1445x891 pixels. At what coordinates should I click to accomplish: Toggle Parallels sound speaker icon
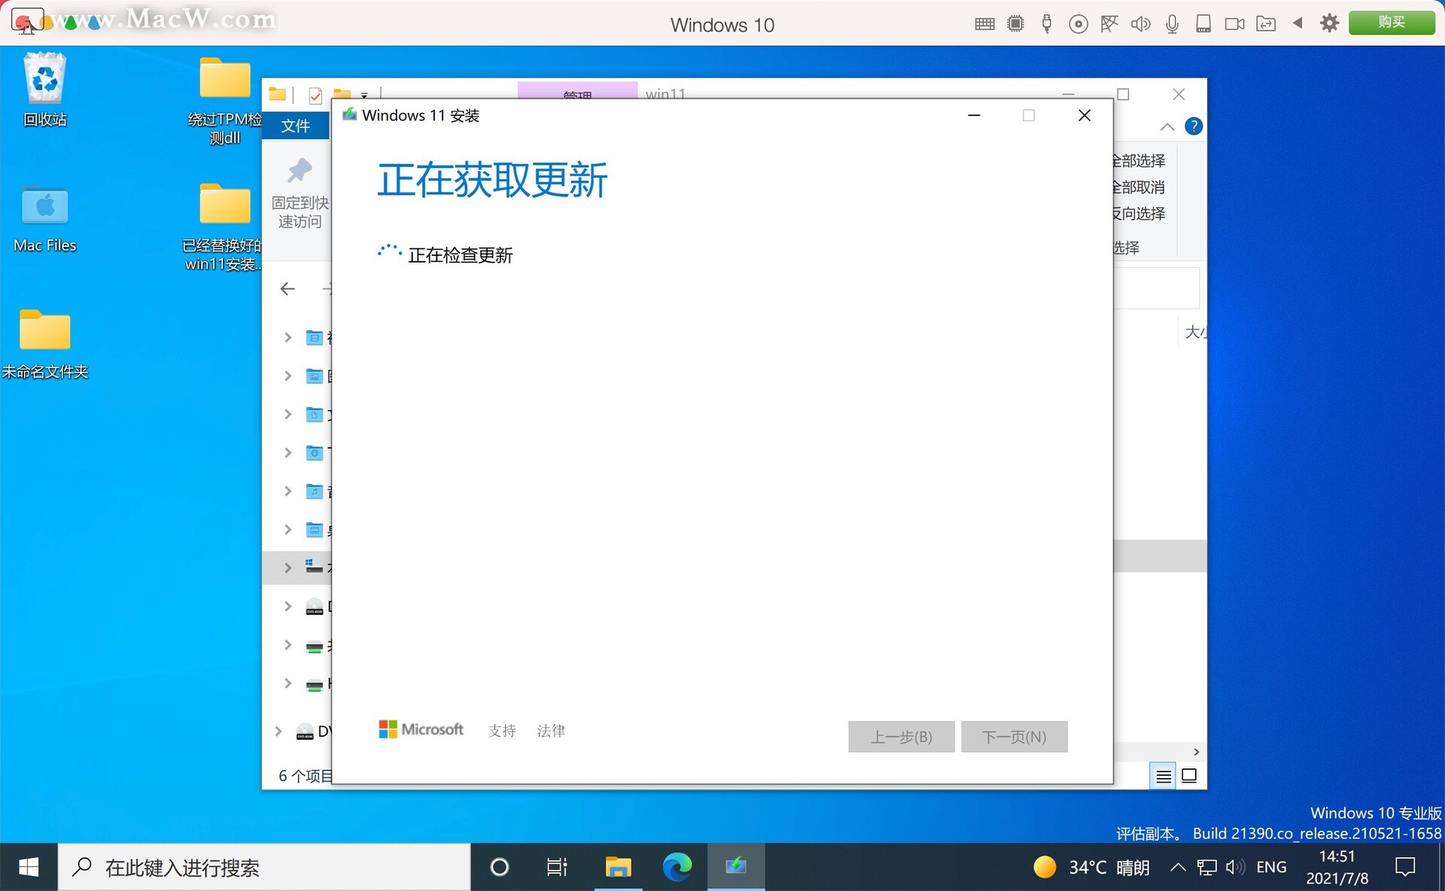[1140, 24]
